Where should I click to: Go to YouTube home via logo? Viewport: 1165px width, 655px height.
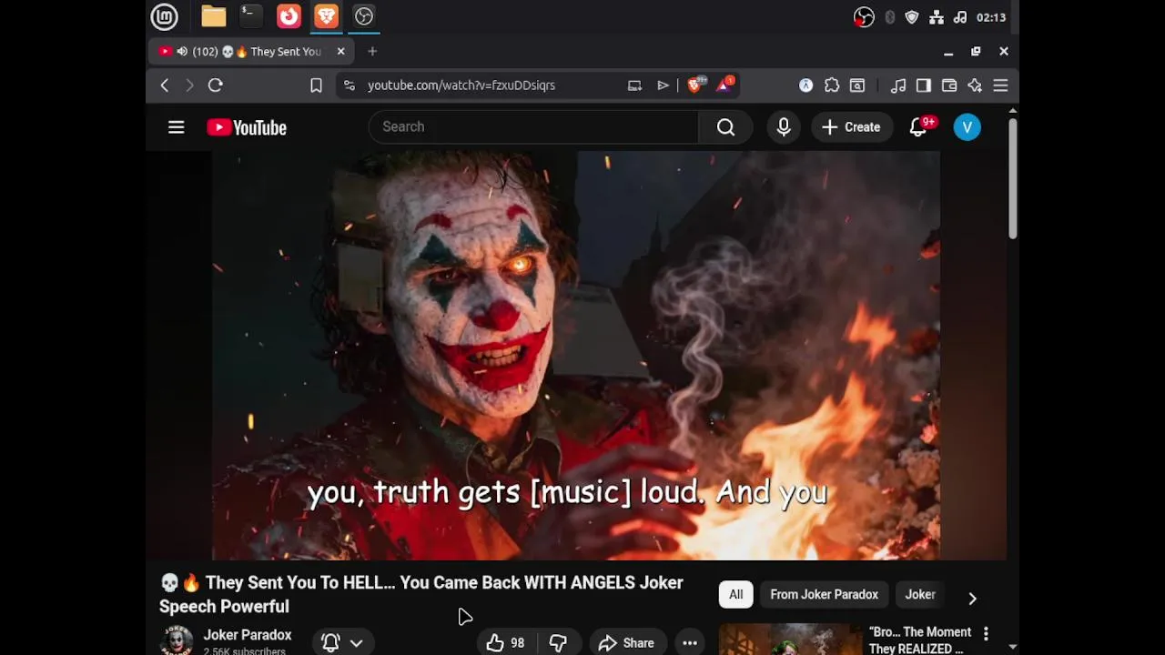point(247,127)
